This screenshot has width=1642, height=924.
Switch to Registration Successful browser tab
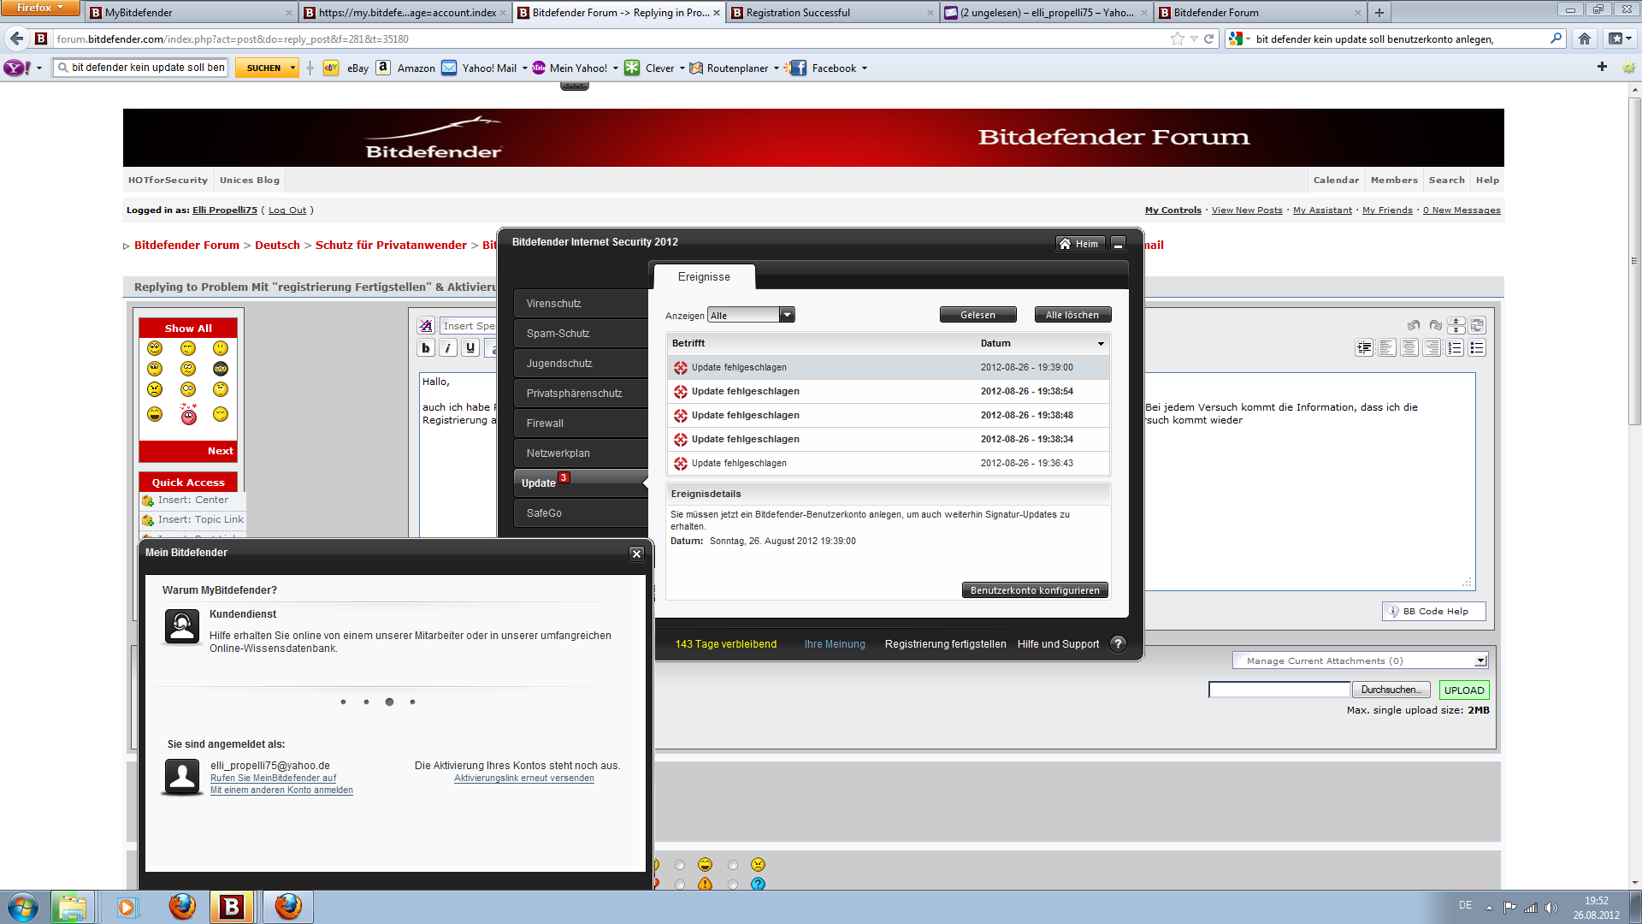tap(831, 12)
